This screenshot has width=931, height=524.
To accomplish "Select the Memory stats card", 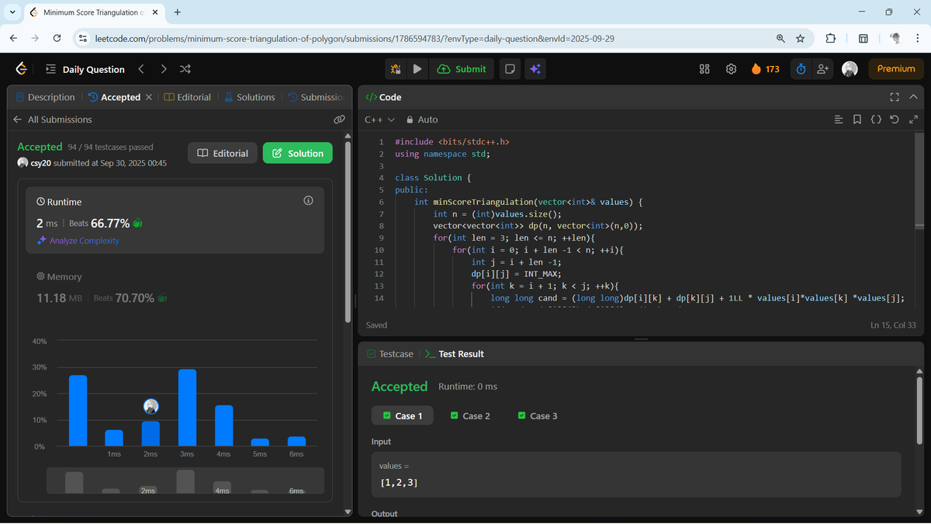I will tap(175, 288).
